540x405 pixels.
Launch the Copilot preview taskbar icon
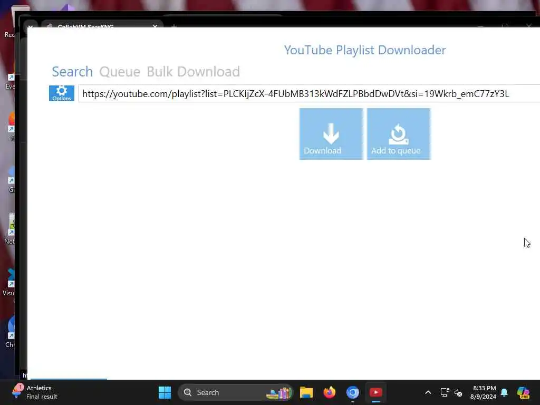point(523,392)
